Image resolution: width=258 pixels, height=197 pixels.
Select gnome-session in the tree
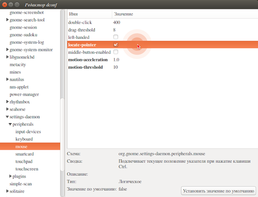click(23, 27)
